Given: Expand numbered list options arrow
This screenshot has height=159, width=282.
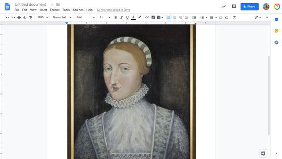Looking at the screenshot, I should coord(207,18).
